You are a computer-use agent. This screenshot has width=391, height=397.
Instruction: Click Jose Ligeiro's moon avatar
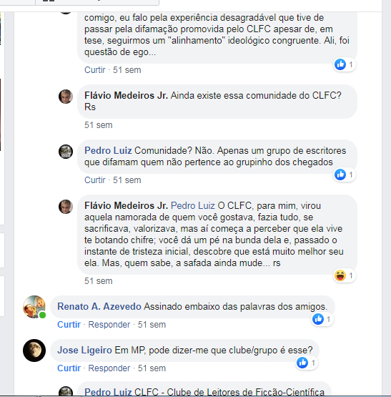pyautogui.click(x=34, y=351)
